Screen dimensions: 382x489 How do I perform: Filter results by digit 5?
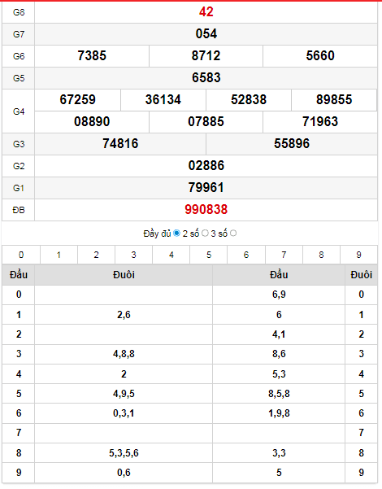(x=208, y=255)
